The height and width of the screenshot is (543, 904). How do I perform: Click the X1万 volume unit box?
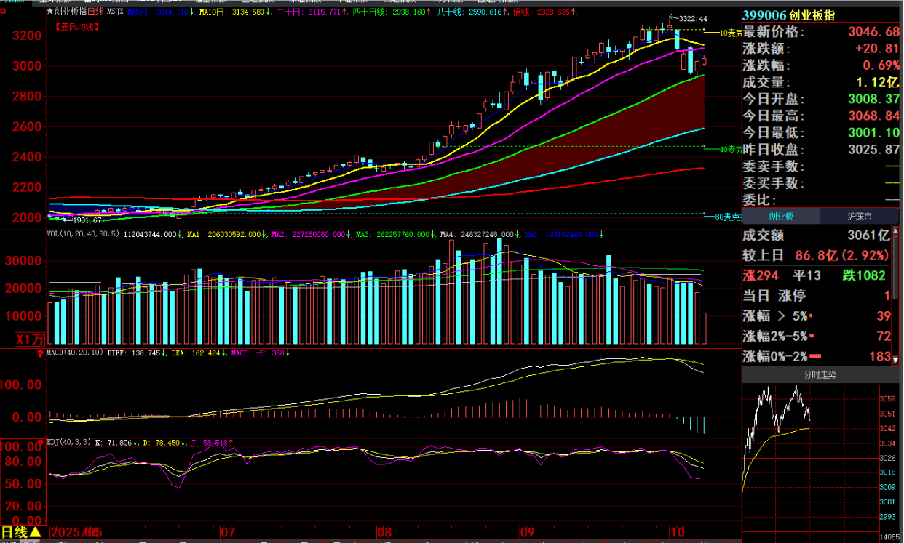[x=30, y=339]
